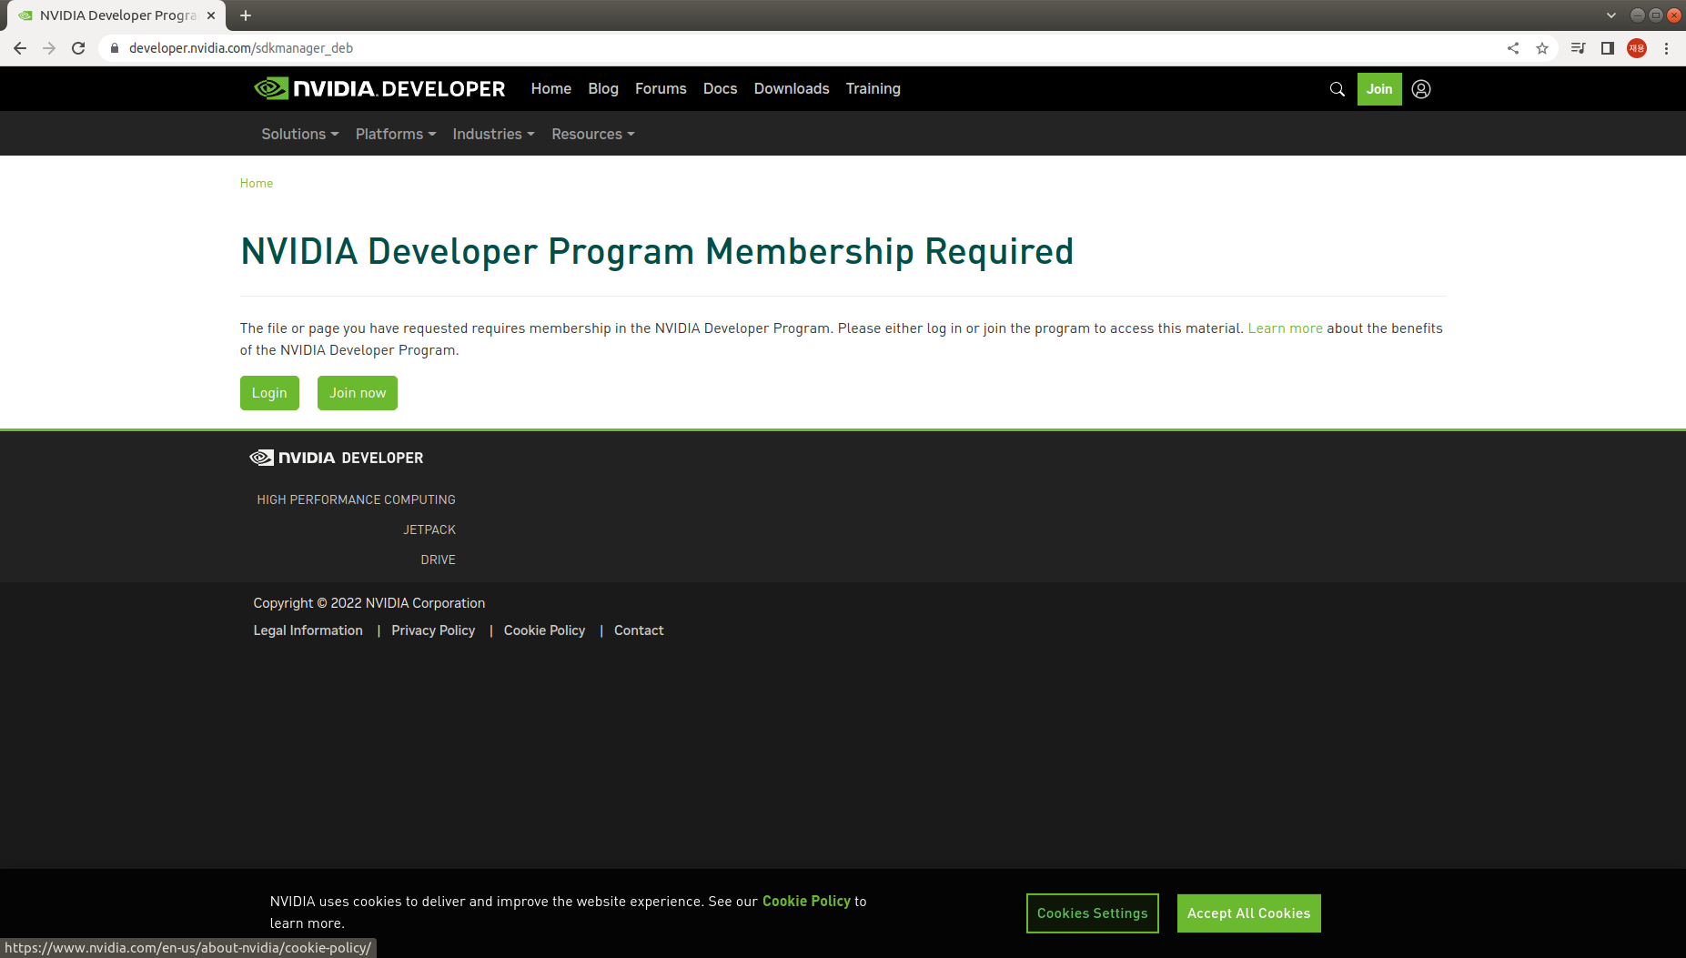
Task: Maximize the browser window
Action: [1655, 15]
